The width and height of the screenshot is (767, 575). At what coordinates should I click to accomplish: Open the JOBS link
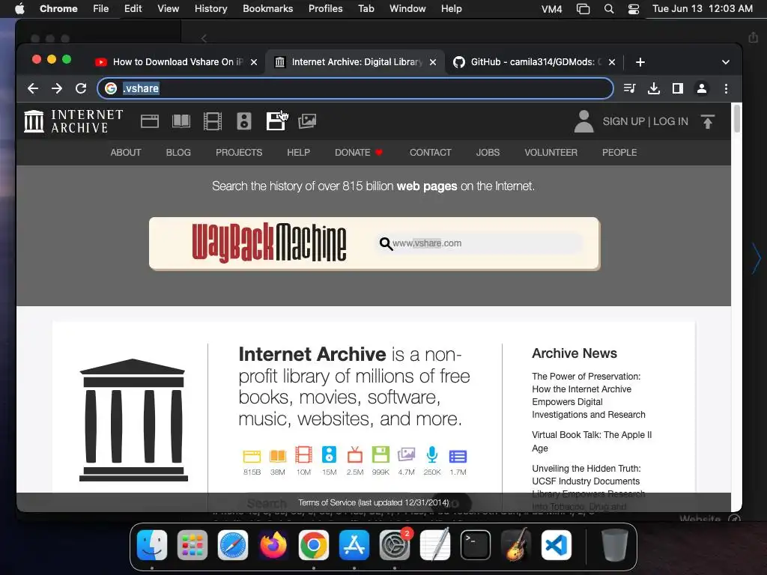coord(488,153)
